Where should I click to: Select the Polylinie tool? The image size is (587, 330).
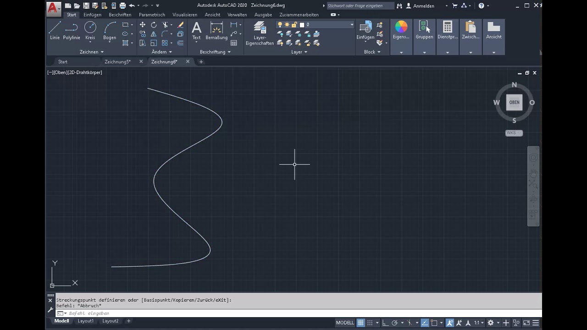click(x=72, y=31)
